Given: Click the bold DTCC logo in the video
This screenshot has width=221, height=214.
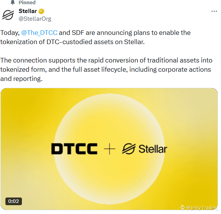Looking at the screenshot, I should click(x=74, y=149).
